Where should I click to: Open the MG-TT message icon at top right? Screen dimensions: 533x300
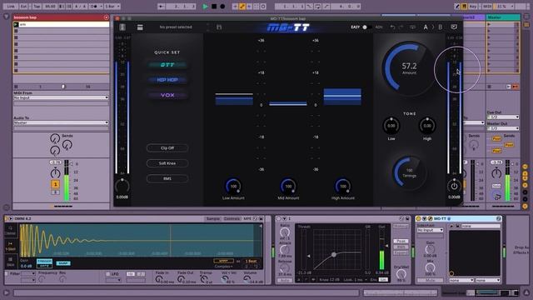[454, 27]
